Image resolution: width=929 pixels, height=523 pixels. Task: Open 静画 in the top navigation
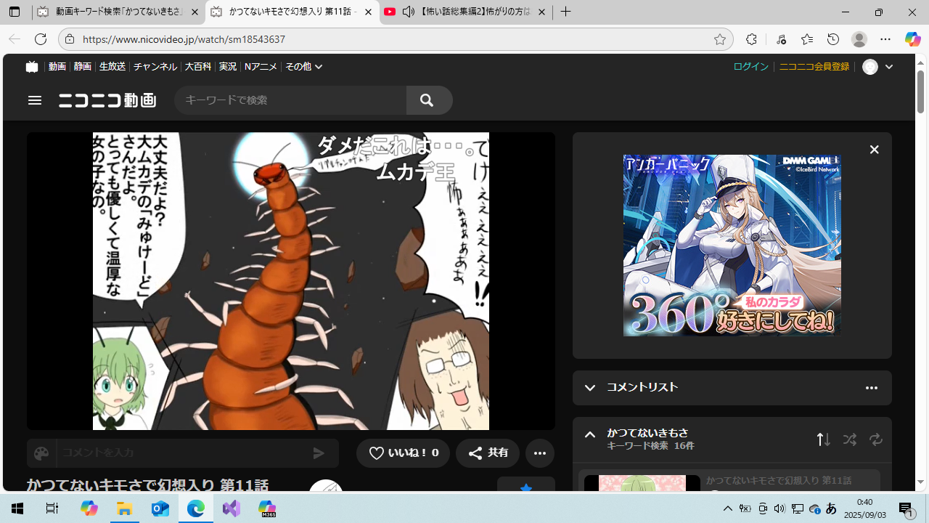click(83, 66)
